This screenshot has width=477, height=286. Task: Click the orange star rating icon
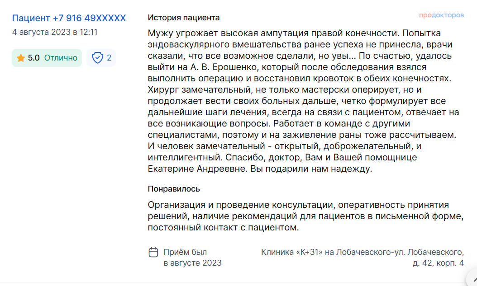[x=21, y=58]
